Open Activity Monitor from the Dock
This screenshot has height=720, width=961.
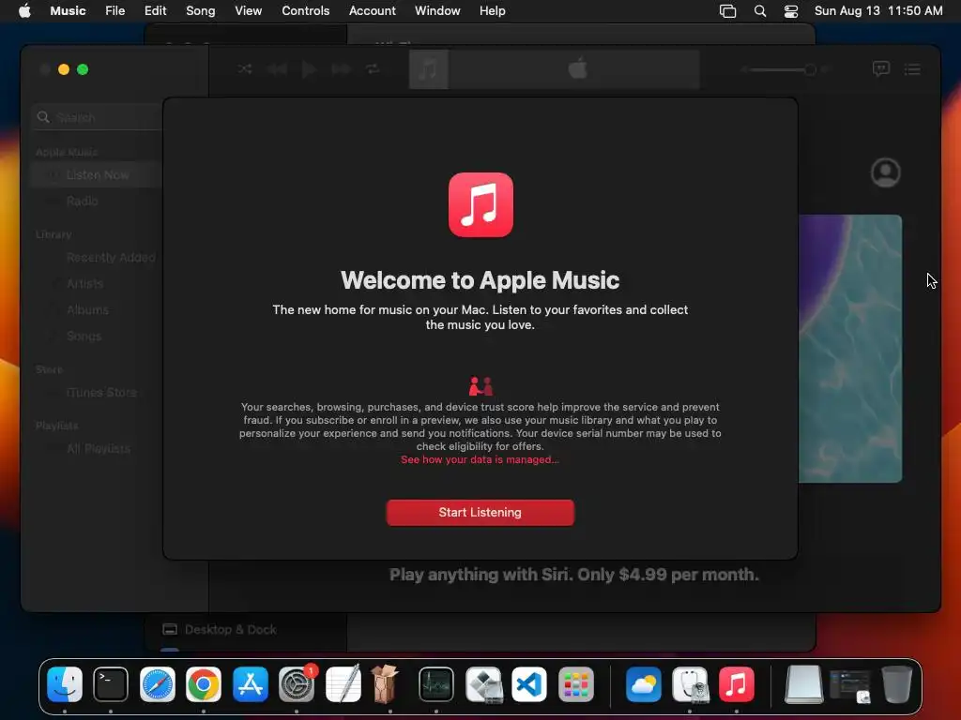pyautogui.click(x=436, y=683)
